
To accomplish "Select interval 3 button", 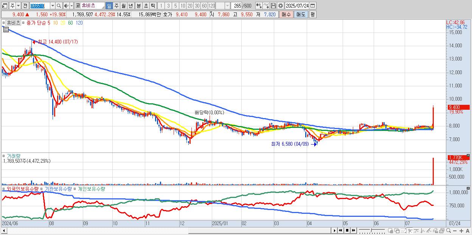I will (168, 6).
